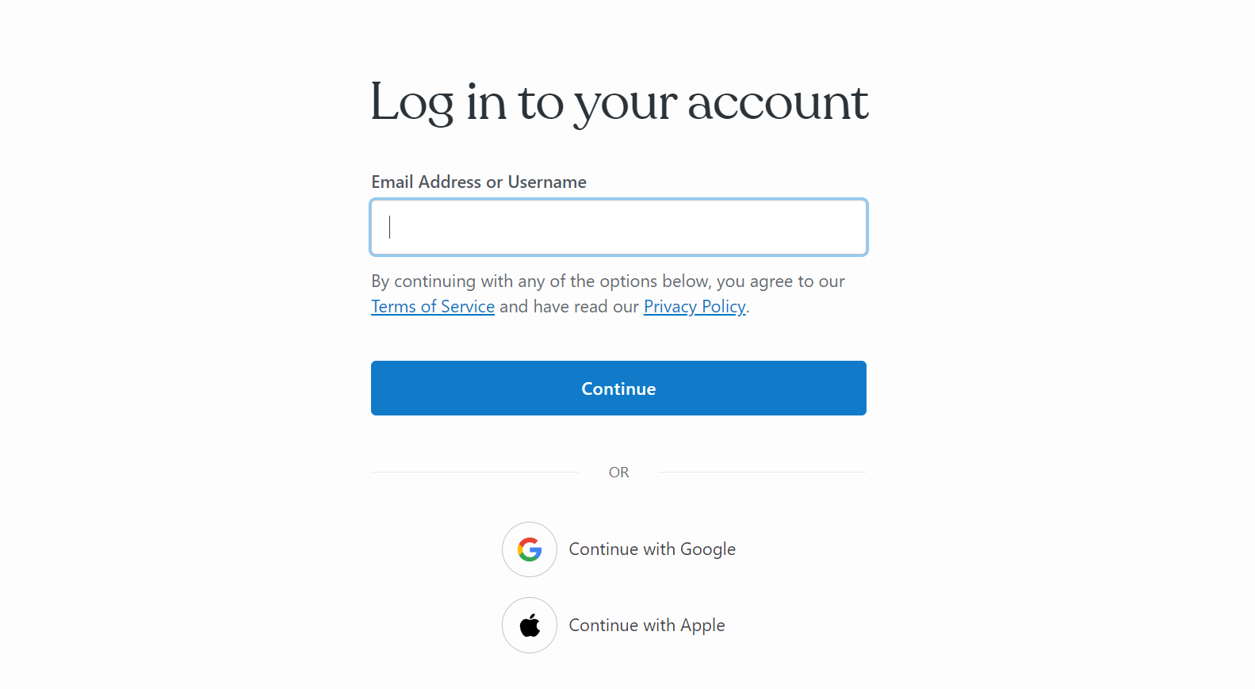Select the Continue with Apple label
The width and height of the screenshot is (1255, 689).
coord(647,626)
